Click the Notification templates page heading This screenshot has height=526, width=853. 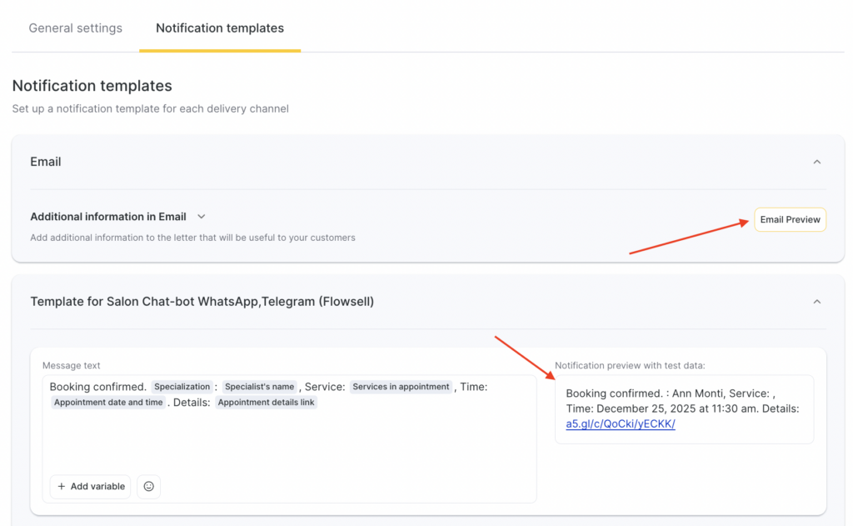(92, 86)
